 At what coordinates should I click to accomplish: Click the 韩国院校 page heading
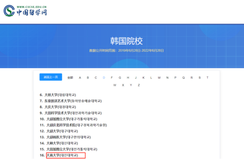coord(126,41)
